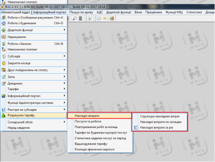The width and height of the screenshot is (215, 162).
Task: Open the yellow chat bubble toolbar icon
Action: [105, 18]
